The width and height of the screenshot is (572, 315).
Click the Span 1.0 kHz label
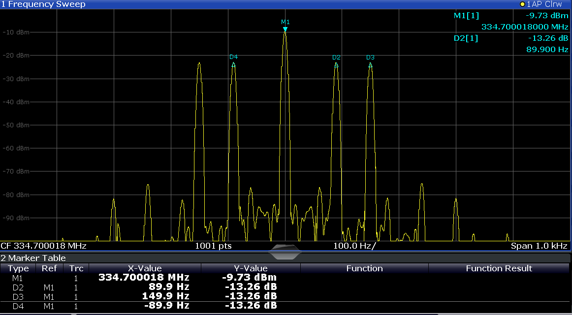tap(540, 246)
